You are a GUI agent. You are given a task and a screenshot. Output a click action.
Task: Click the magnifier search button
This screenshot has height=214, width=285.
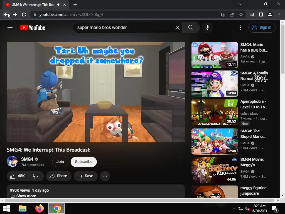coord(191,28)
